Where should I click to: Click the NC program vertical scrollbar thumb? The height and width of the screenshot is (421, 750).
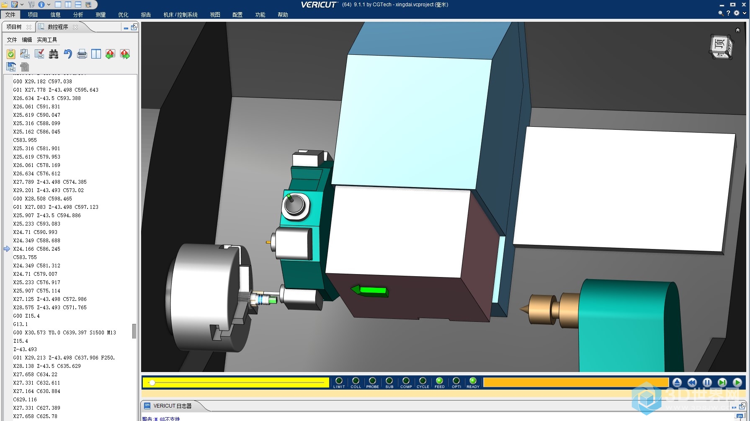(134, 331)
